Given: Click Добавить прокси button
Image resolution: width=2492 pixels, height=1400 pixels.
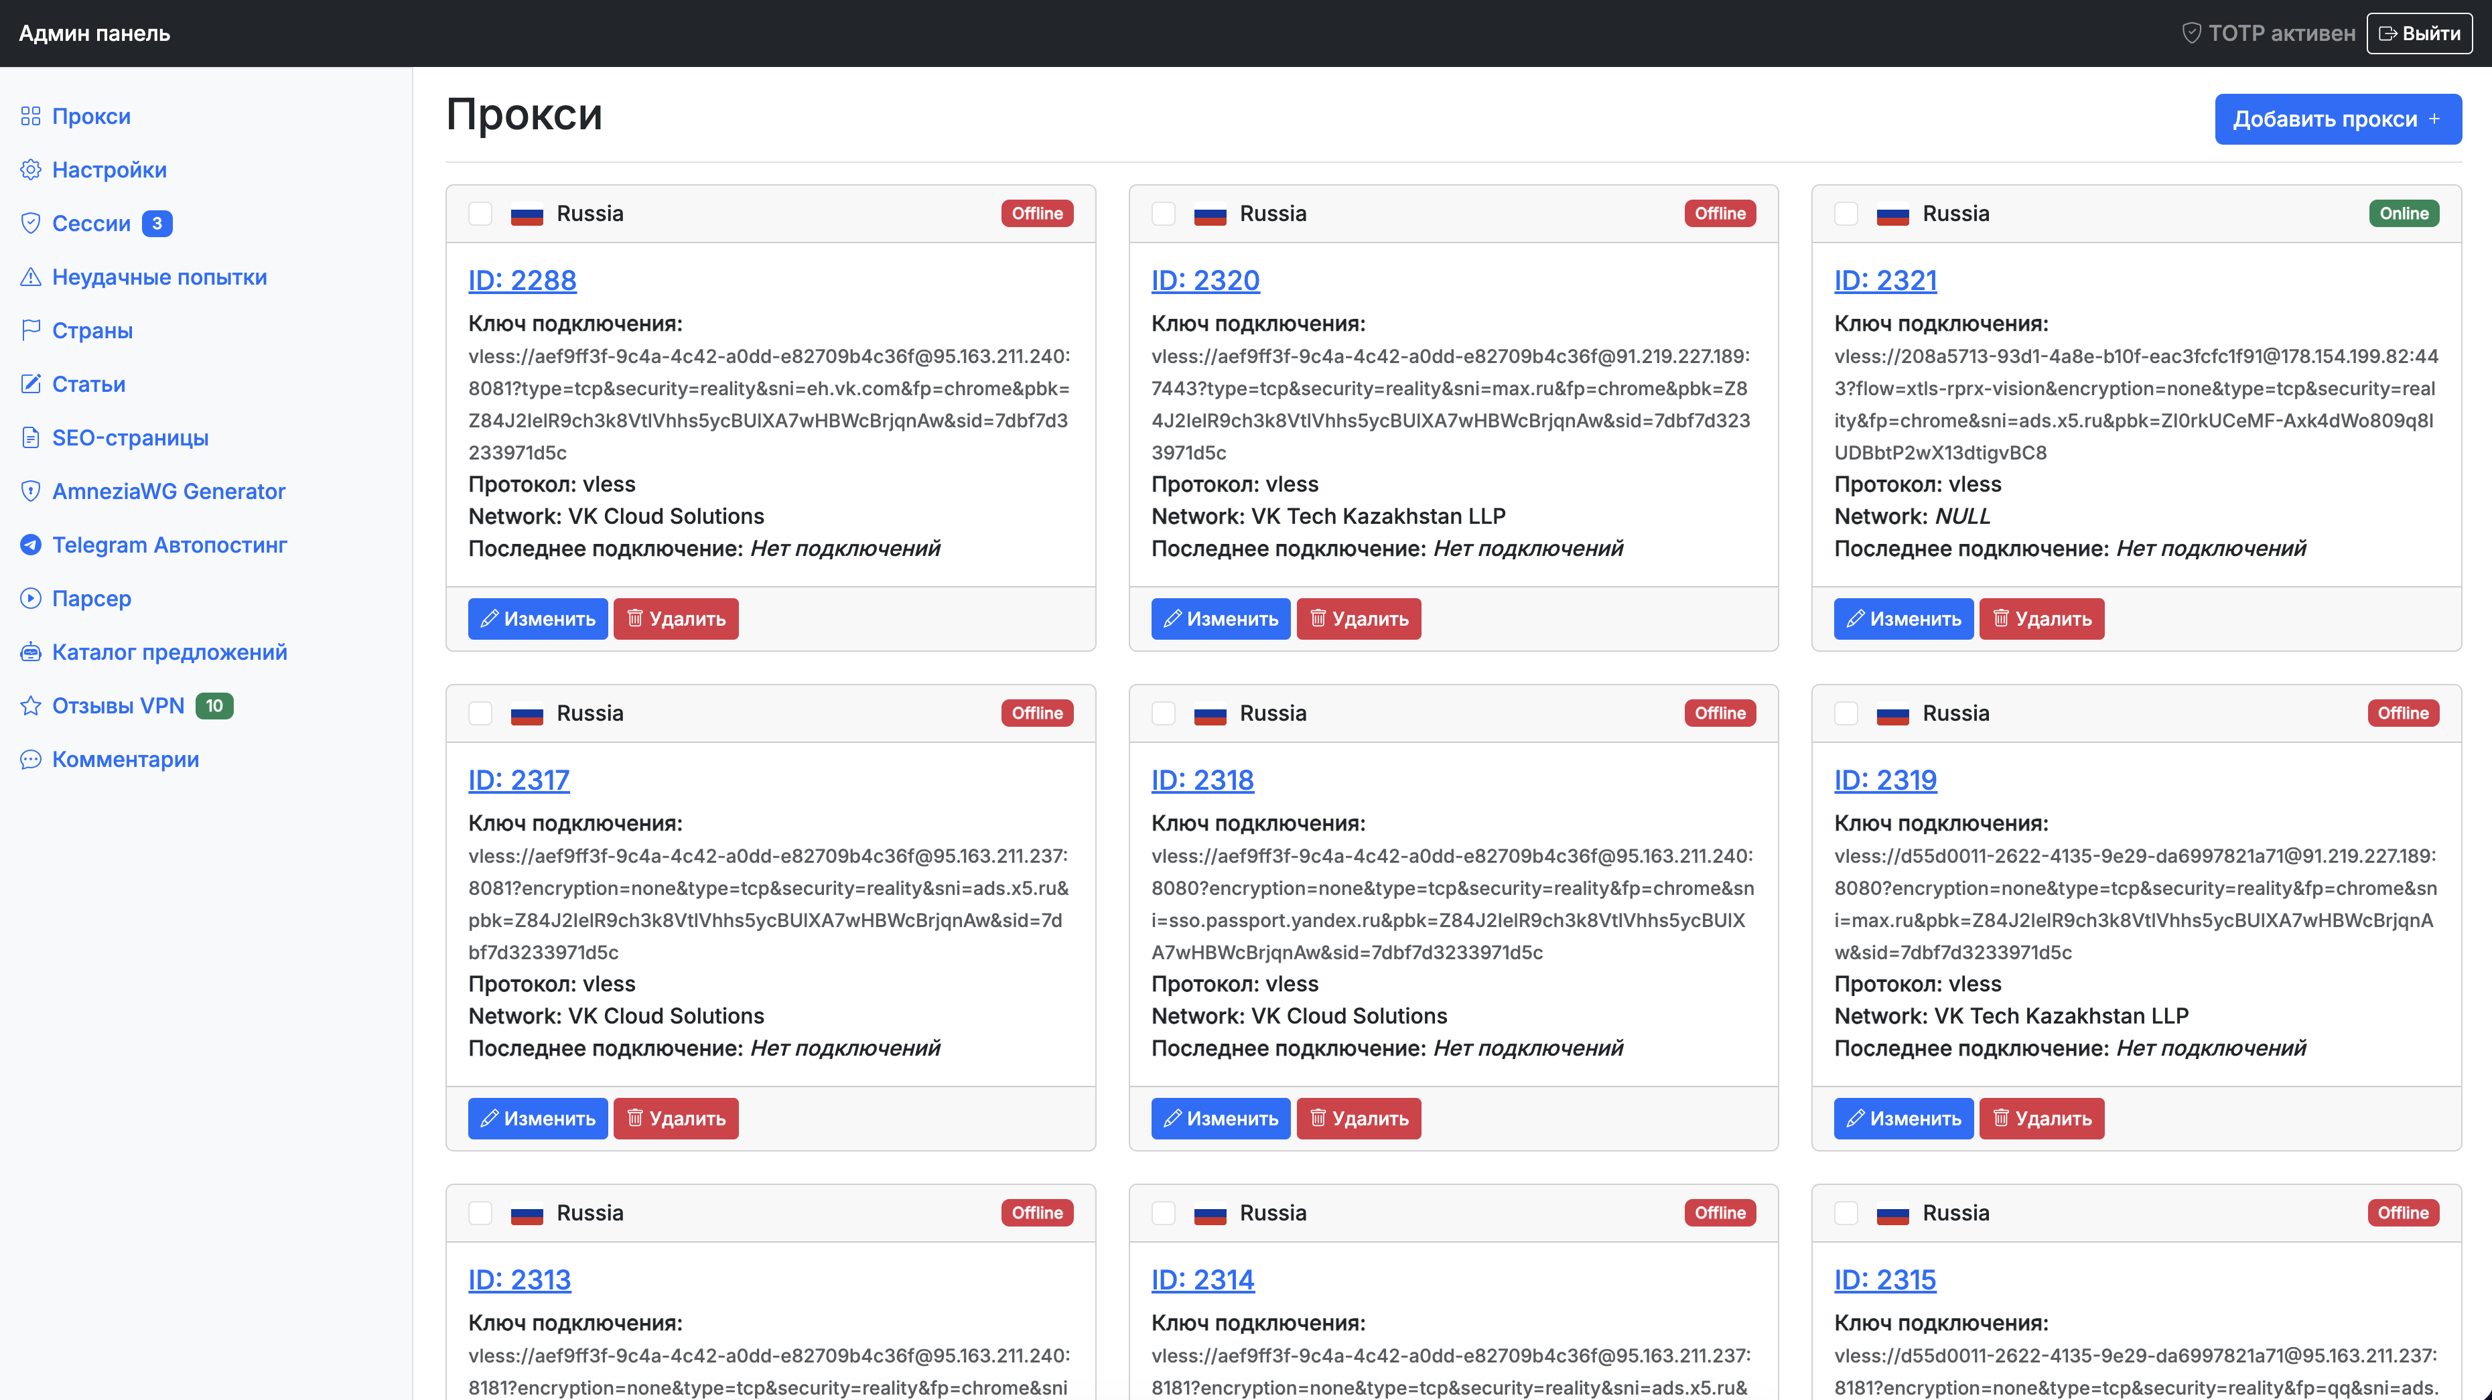Looking at the screenshot, I should [x=2338, y=119].
